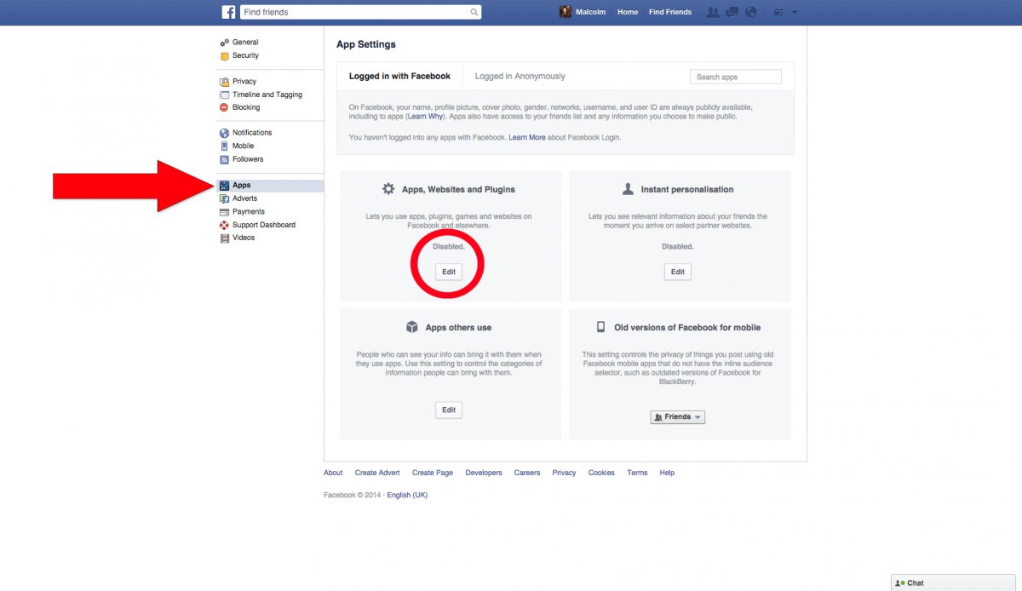This screenshot has height=591, width=1022.
Task: Expand the account menu arrow
Action: 795,13
